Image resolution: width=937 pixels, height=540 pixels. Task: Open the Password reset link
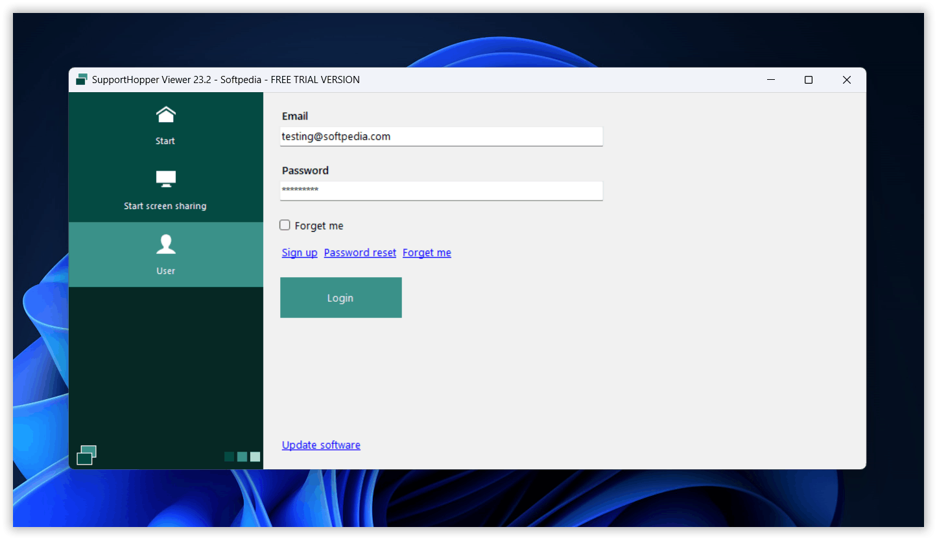click(x=360, y=252)
